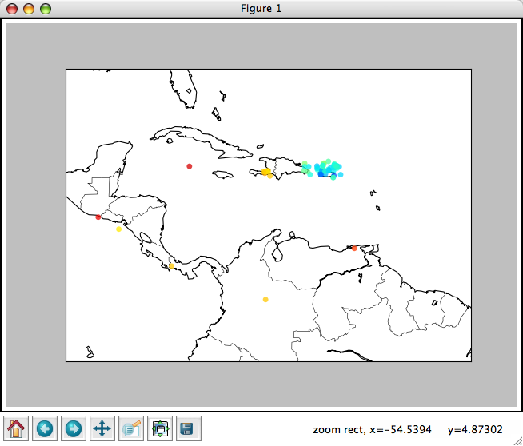The image size is (523, 446).
Task: Click the yellow dot inside Colombia
Action: [265, 299]
